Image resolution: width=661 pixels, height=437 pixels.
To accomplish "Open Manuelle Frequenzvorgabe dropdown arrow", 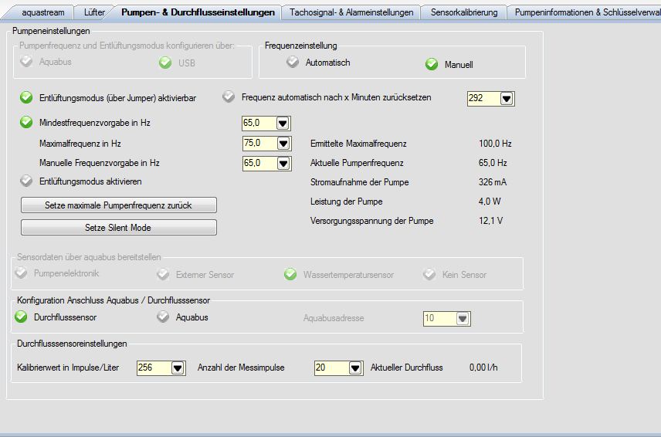I will tap(283, 164).
